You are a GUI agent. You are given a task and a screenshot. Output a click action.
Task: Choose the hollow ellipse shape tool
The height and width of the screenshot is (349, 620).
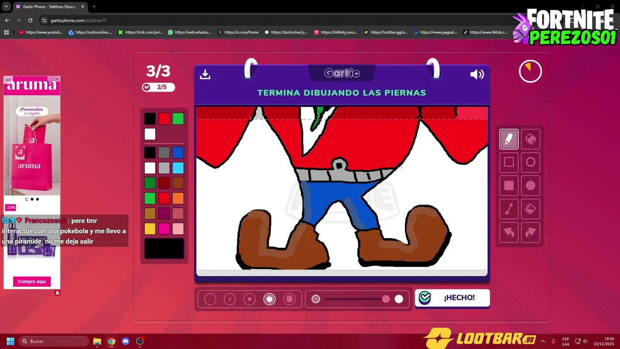[x=530, y=162]
